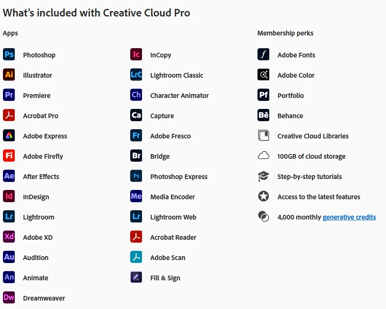Select the Capture Ca icon
Viewport: 386px width, 309px height.
click(x=136, y=115)
